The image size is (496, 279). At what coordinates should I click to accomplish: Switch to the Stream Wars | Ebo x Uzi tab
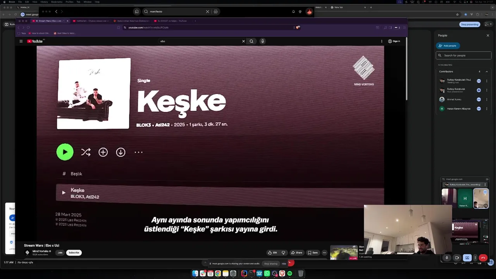pyautogui.click(x=50, y=21)
